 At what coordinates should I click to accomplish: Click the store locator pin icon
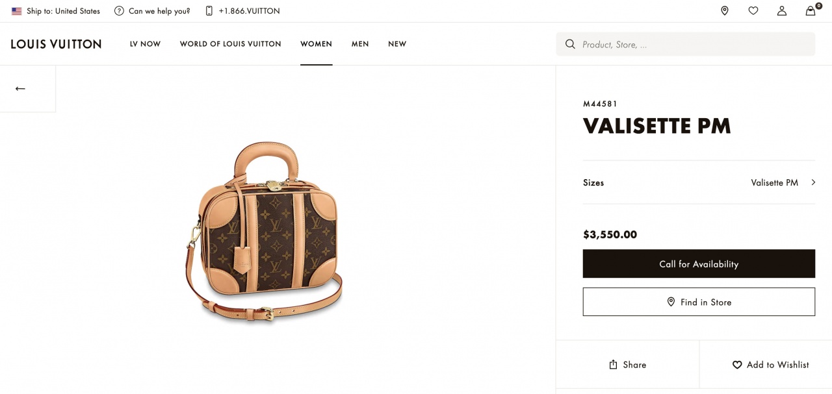(x=725, y=10)
